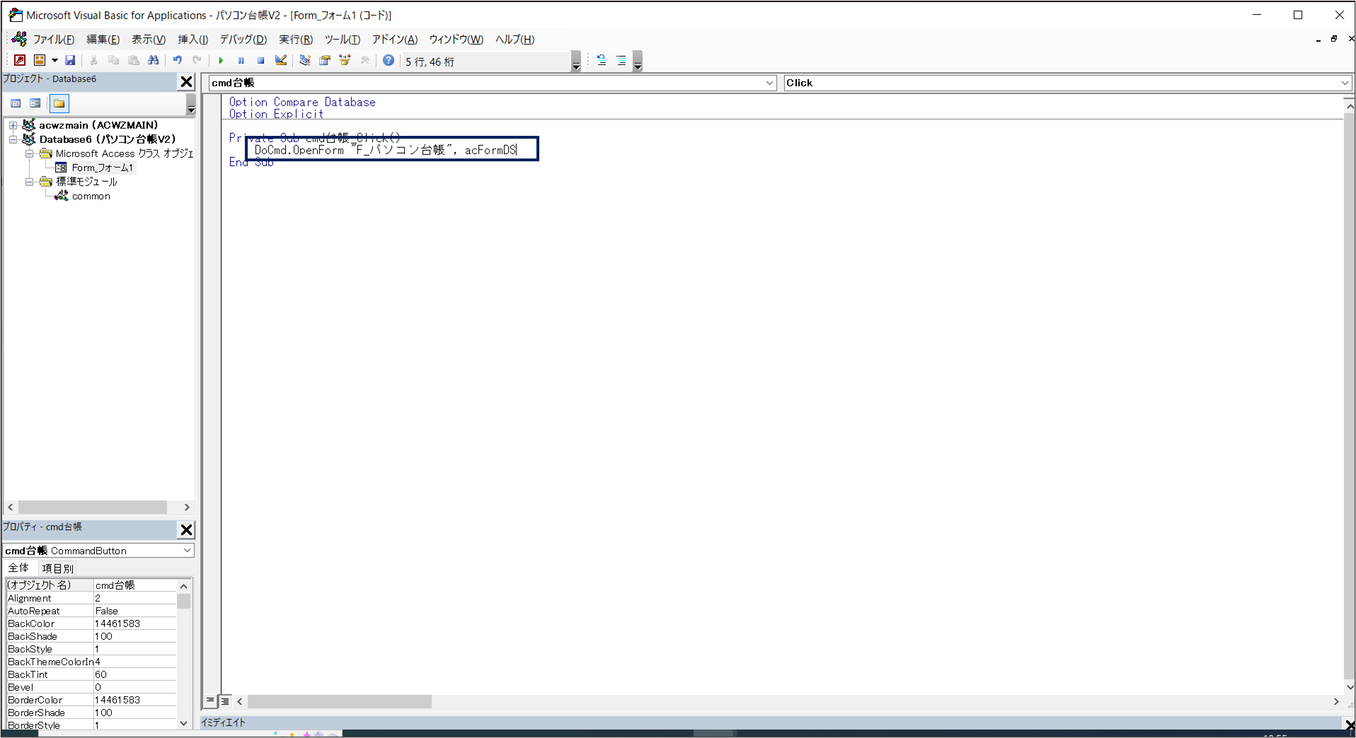Click project tree horizontal scrollbar right arrow
The image size is (1356, 738).
click(x=187, y=507)
